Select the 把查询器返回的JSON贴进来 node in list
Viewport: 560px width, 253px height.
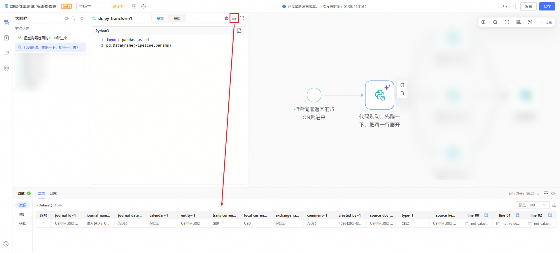[45, 38]
